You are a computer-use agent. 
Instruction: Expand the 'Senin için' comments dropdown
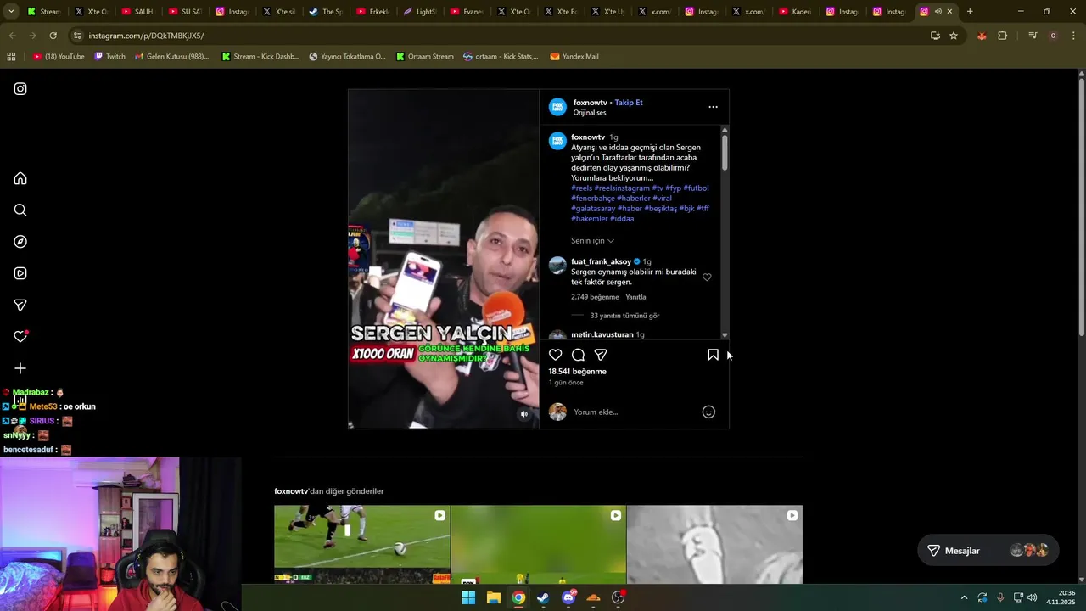click(592, 241)
